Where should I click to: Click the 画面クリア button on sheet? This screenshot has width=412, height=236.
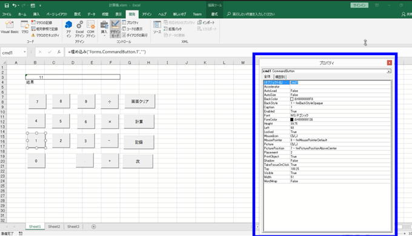click(140, 101)
